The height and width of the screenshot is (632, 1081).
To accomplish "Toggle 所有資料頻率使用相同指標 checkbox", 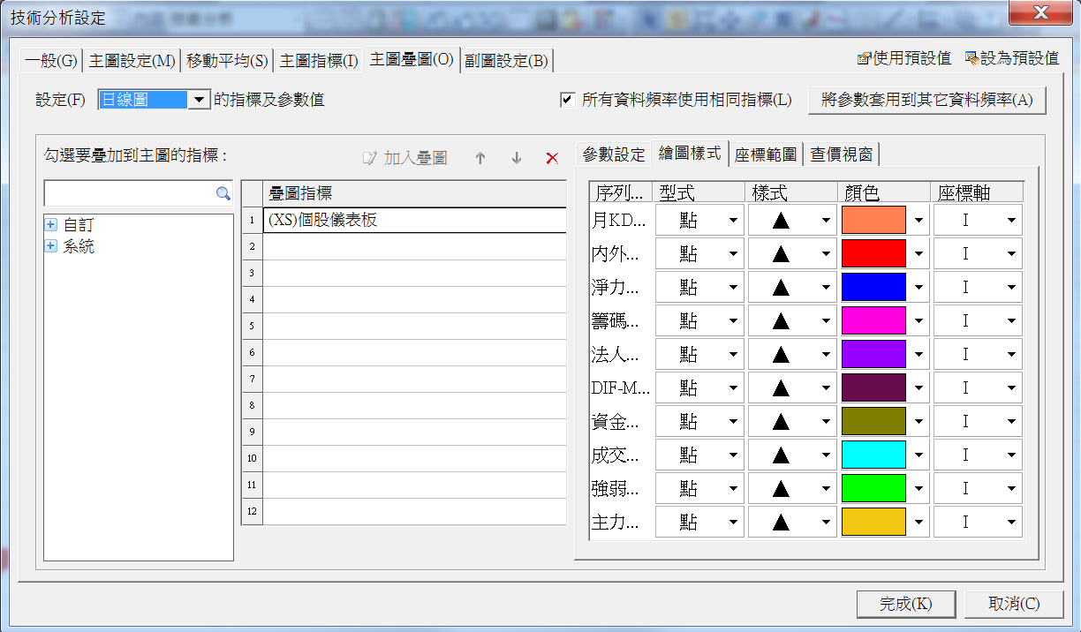I will click(x=568, y=100).
